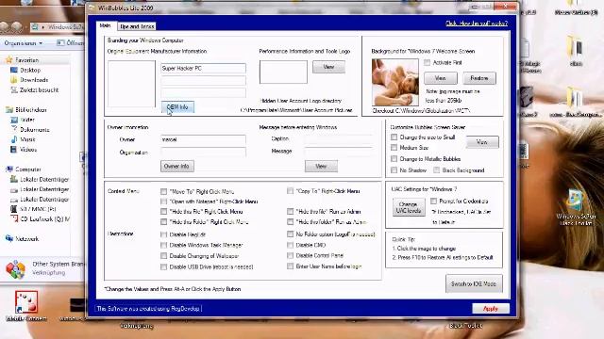Check "Hide this folder" Run as Admin
Image resolution: width=604 pixels, height=339 pixels.
290,221
